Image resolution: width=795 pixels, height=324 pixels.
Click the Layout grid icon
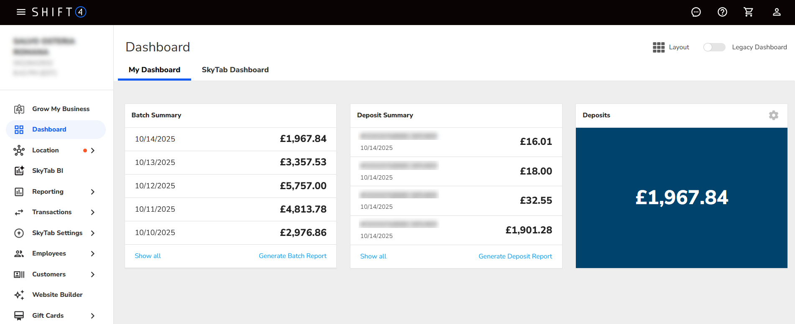pos(659,47)
